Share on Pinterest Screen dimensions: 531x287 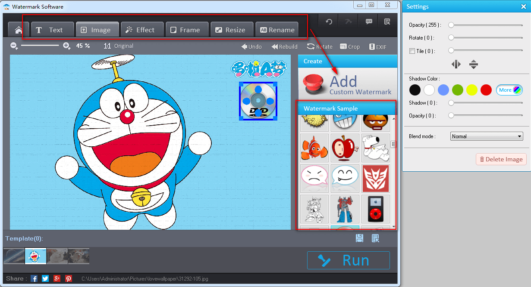69,279
